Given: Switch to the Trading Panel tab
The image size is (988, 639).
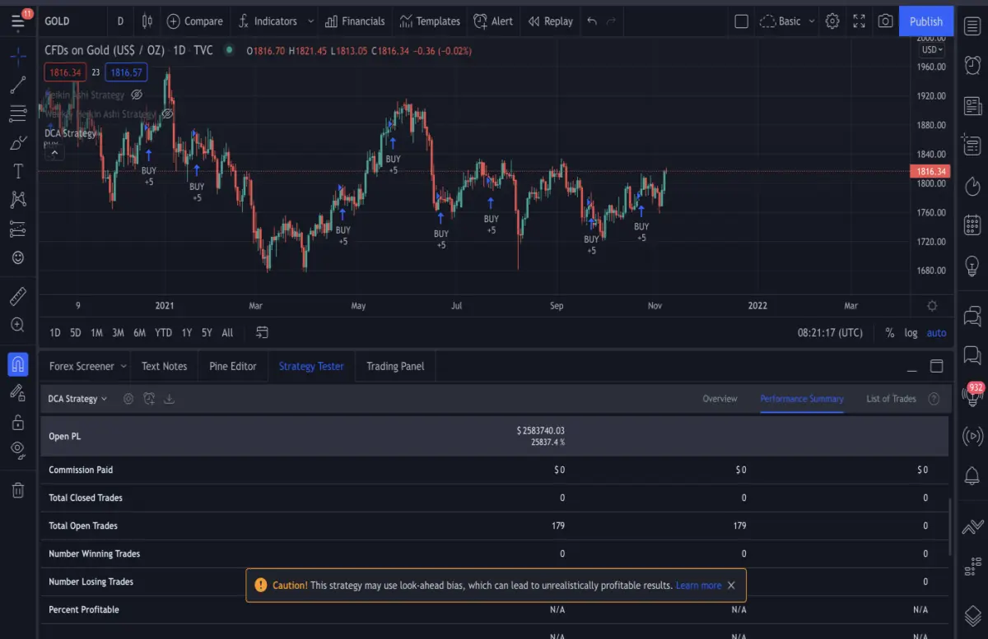Looking at the screenshot, I should [395, 366].
